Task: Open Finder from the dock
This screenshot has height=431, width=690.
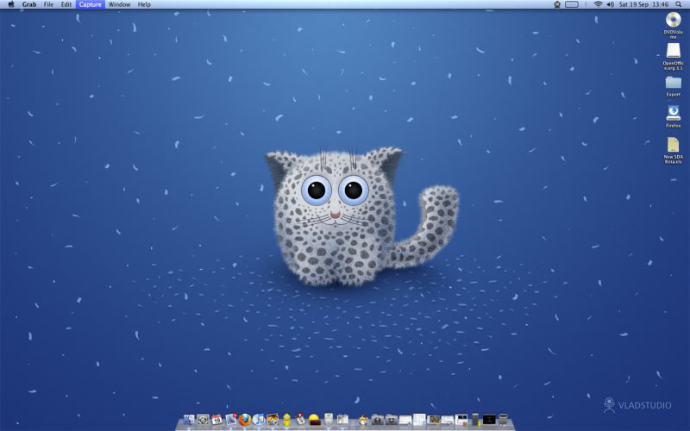Action: click(189, 420)
